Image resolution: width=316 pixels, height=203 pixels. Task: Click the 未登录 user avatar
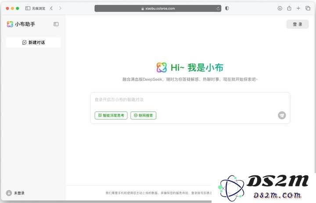click(x=9, y=193)
